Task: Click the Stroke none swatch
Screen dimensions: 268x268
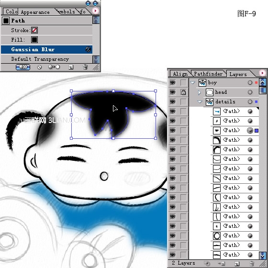Action: pyautogui.click(x=34, y=30)
